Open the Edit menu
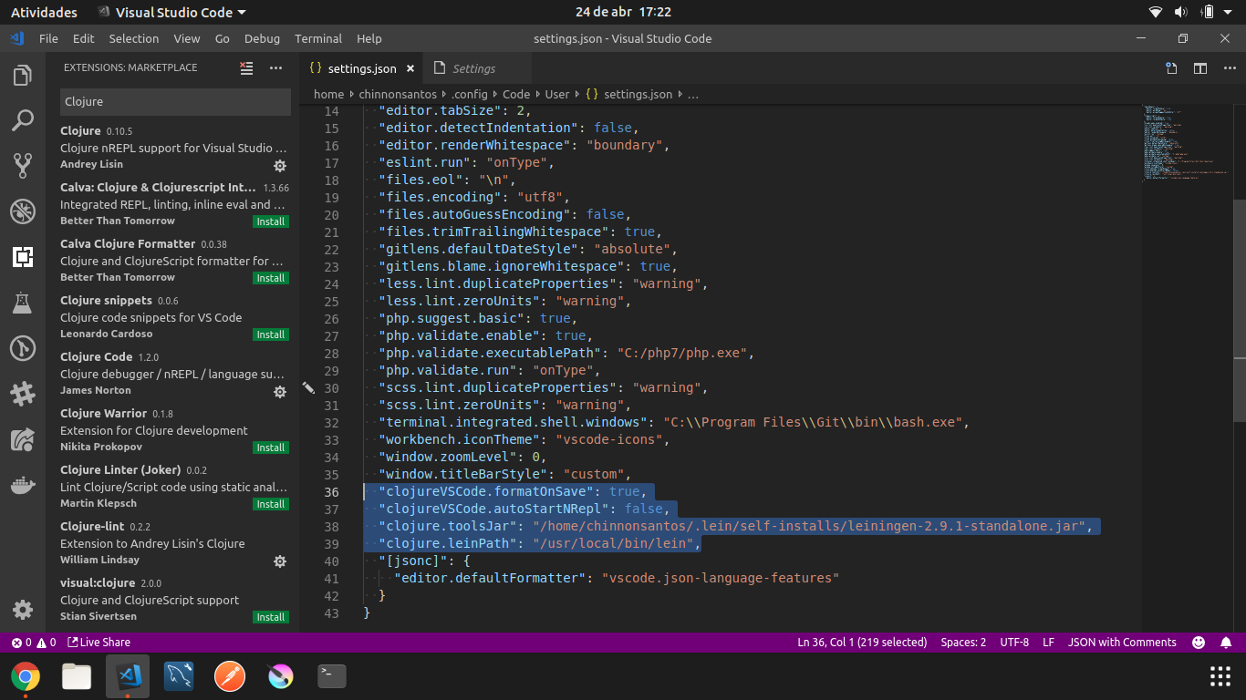The image size is (1246, 700). (84, 38)
